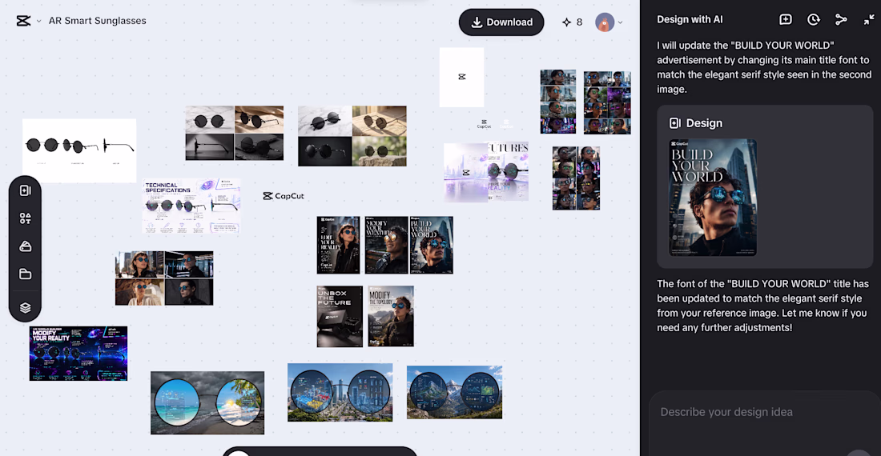Select the marble and stone sunglasses photo grid
881x456 pixels.
[x=352, y=136]
